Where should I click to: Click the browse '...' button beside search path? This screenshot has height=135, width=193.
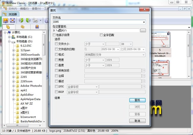click(143, 30)
